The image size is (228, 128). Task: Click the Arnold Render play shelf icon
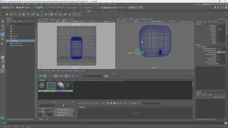coord(79,14)
